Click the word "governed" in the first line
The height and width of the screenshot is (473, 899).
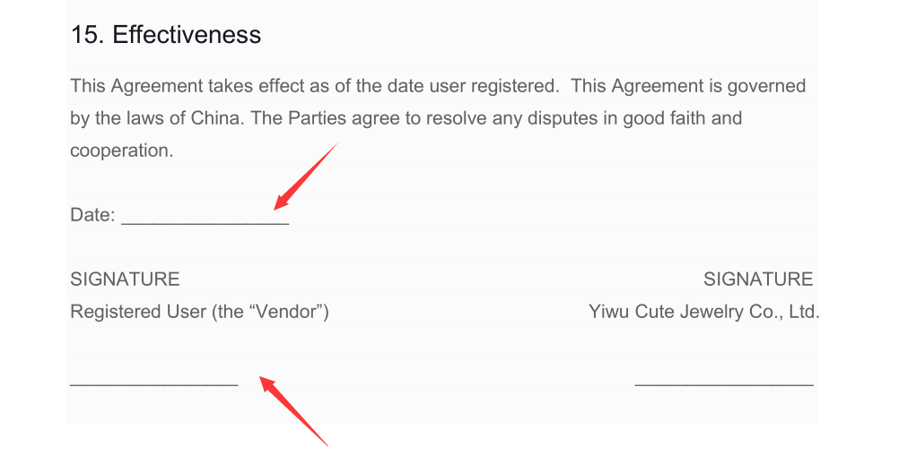click(768, 86)
